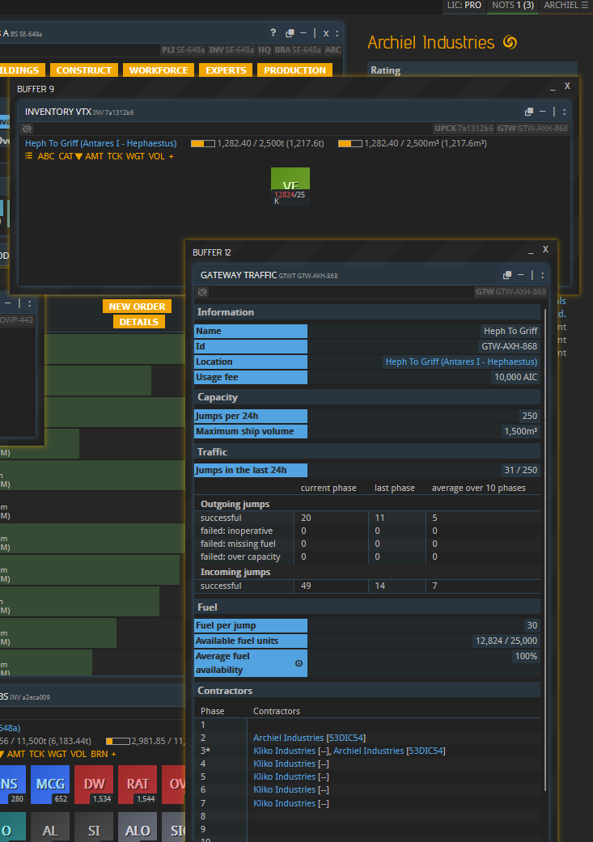
Task: Open the WORKFORCE tab
Action: (x=159, y=70)
